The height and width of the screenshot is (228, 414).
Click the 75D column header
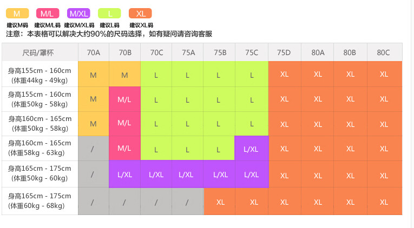284,52
